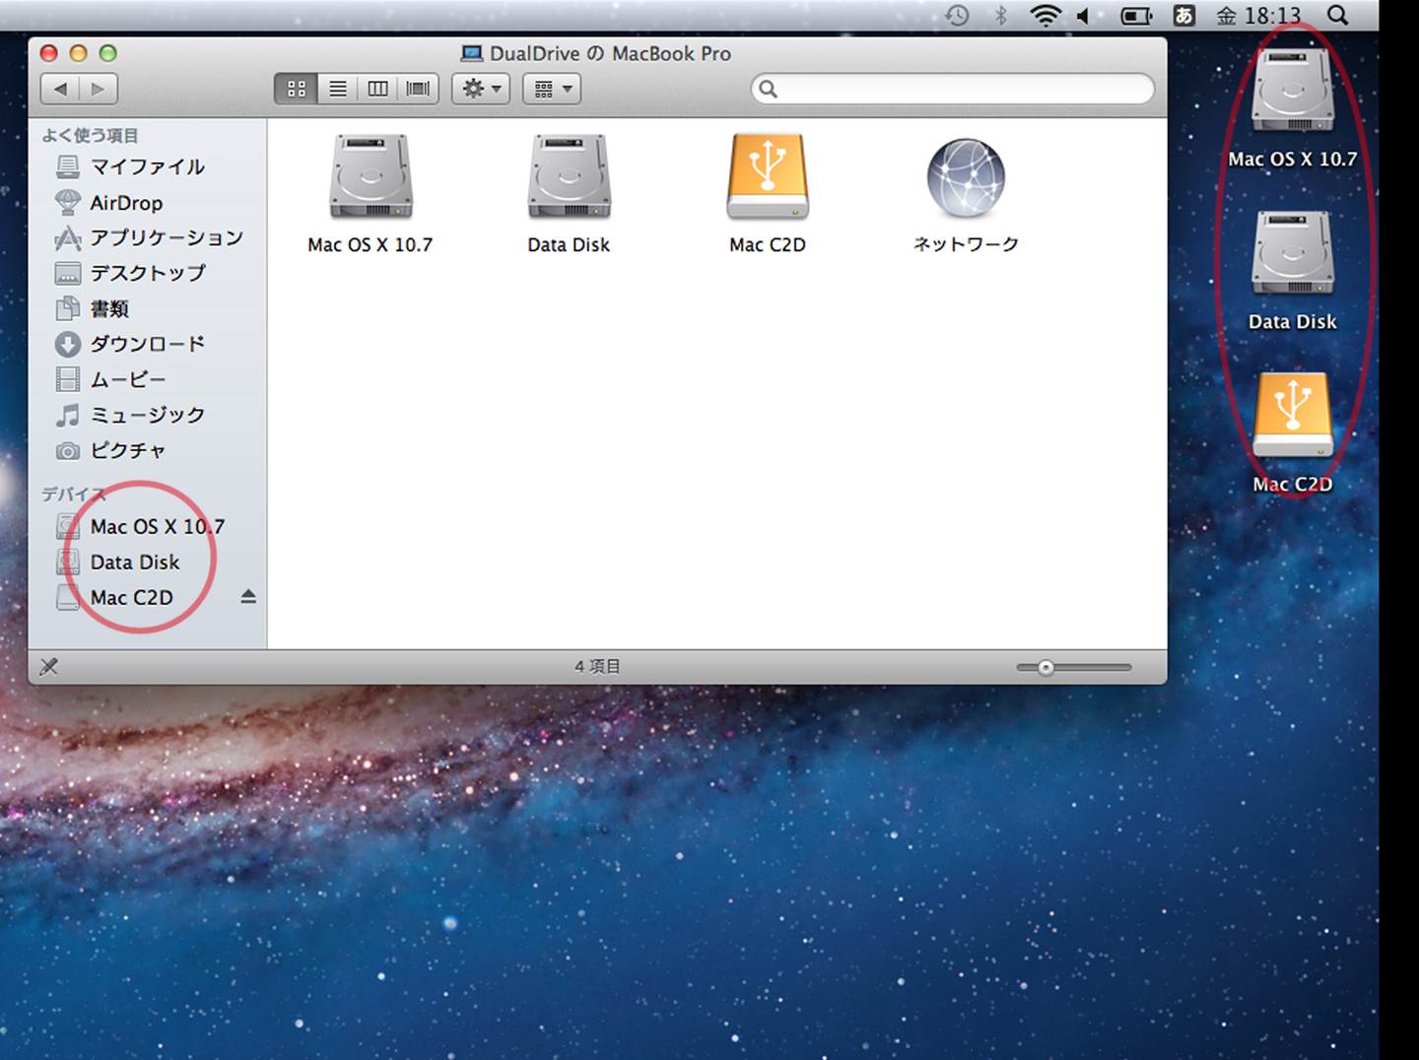The height and width of the screenshot is (1060, 1419).
Task: Go back with the left arrow button
Action: 60,89
